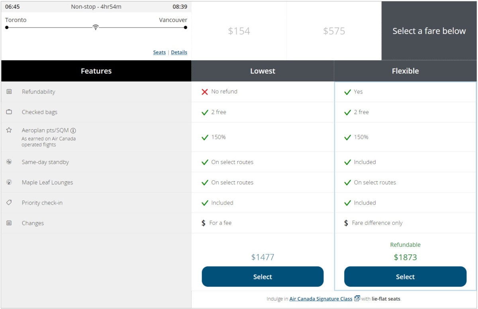Click the $1873 price text
This screenshot has width=478, height=309.
405,257
